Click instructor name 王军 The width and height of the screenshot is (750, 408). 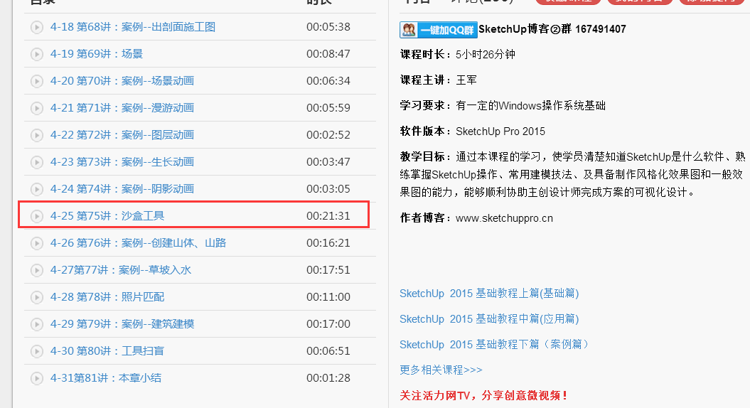(466, 80)
